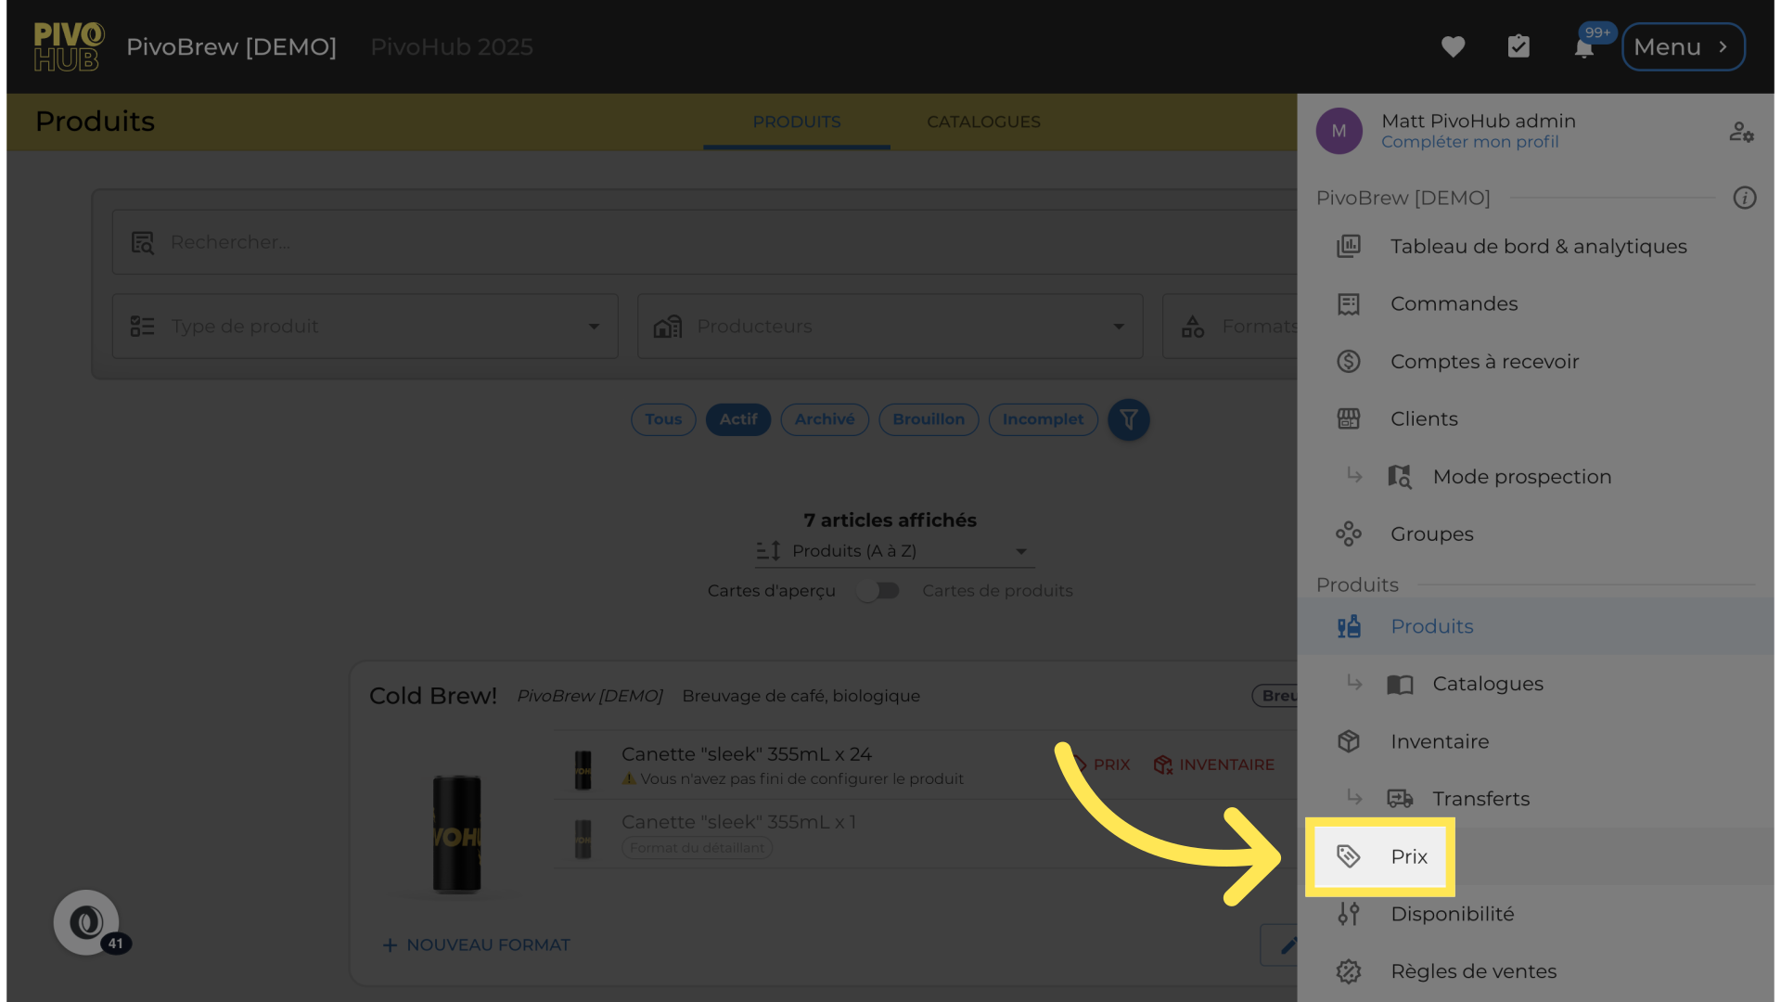Open the Clients menu item

click(1535, 418)
